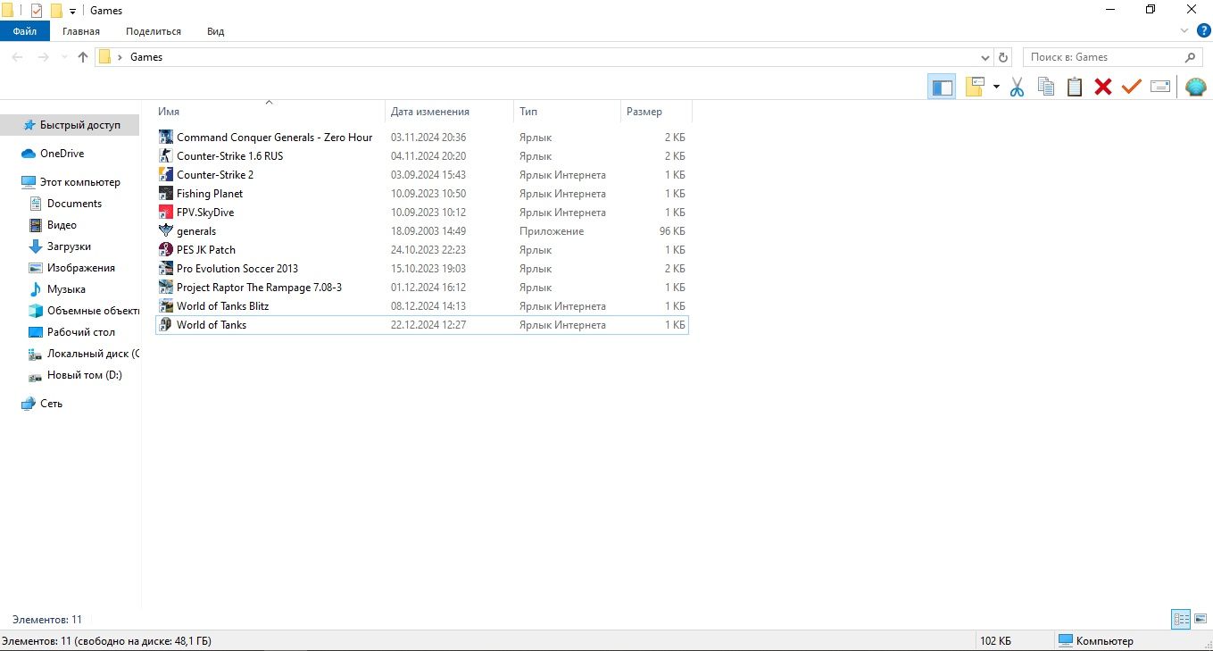Switch to the Вид ribbon tab
1213x651 pixels.
(x=216, y=31)
